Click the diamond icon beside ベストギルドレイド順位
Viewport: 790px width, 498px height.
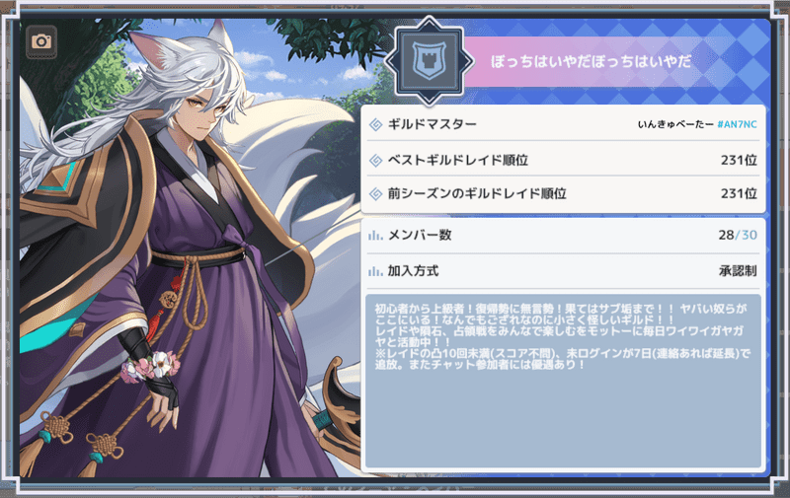point(376,161)
